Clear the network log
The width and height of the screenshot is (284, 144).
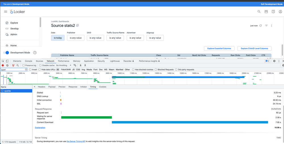coord(7,65)
